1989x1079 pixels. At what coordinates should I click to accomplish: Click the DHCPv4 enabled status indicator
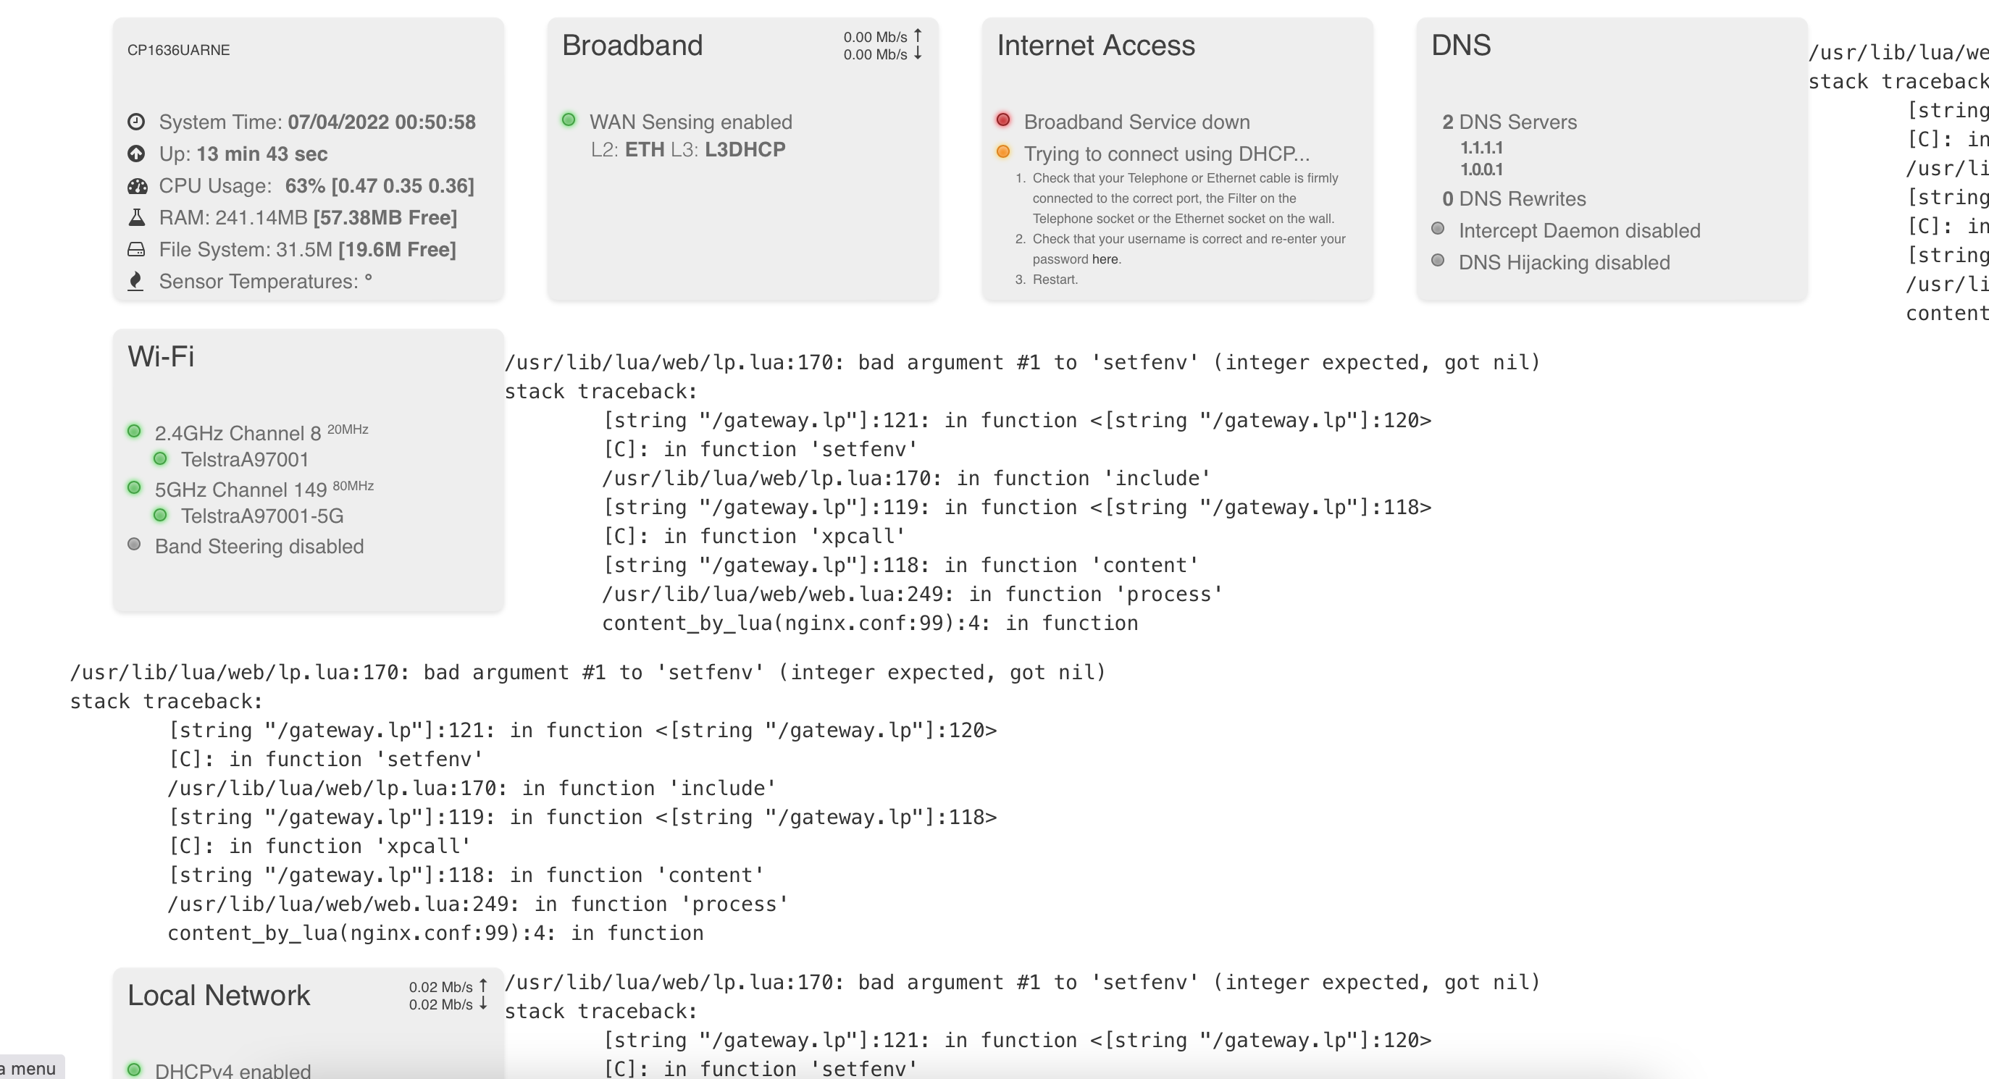click(135, 1069)
